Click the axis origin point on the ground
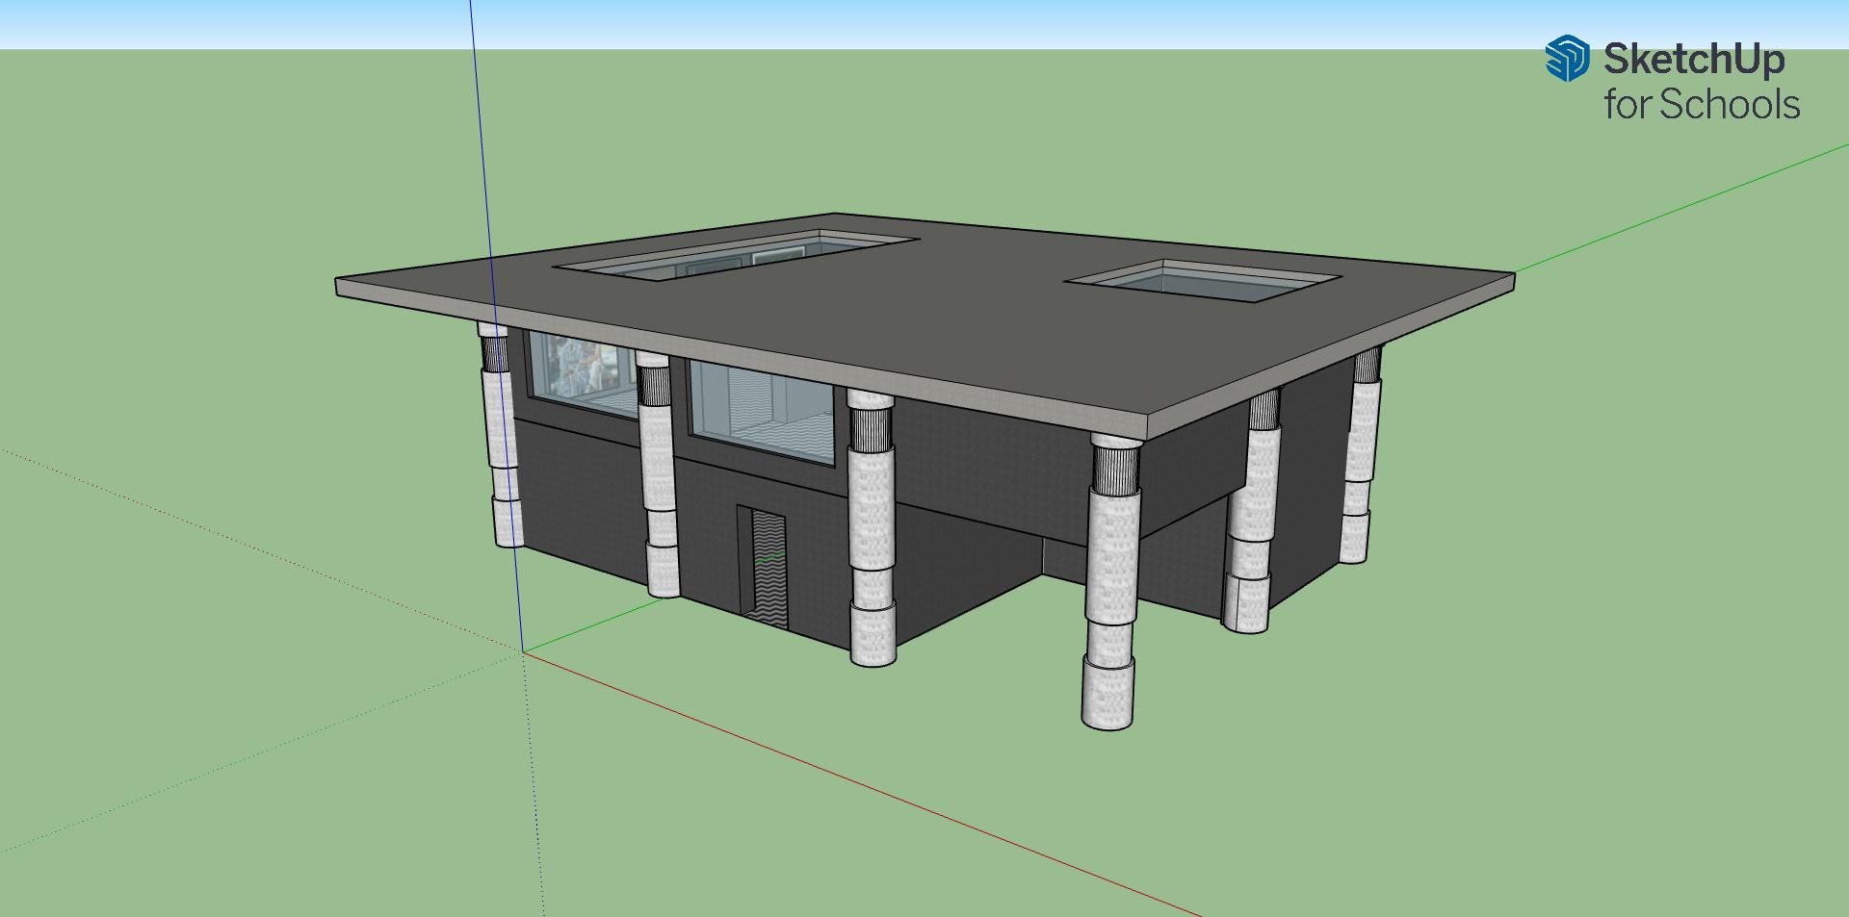 523,651
